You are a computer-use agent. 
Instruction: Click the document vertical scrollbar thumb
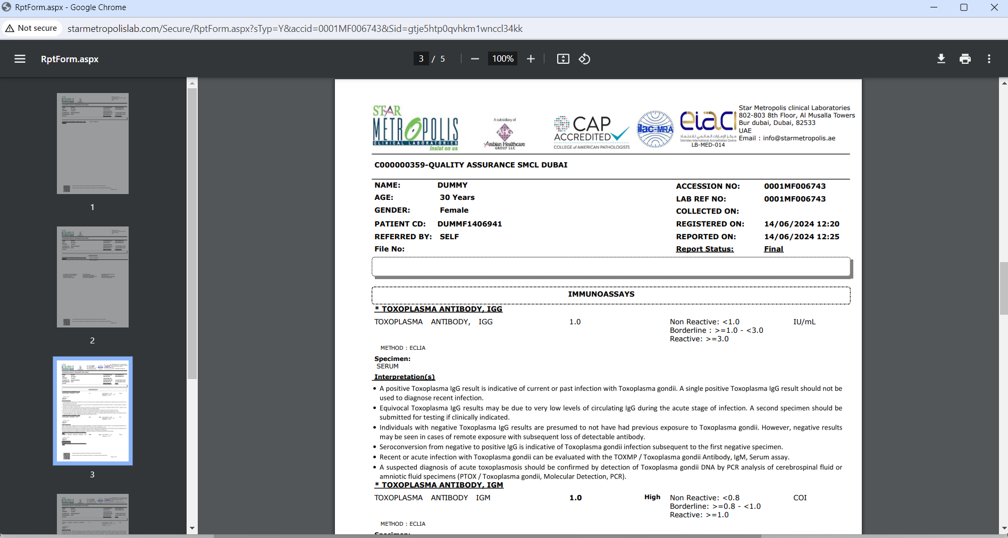[1003, 288]
